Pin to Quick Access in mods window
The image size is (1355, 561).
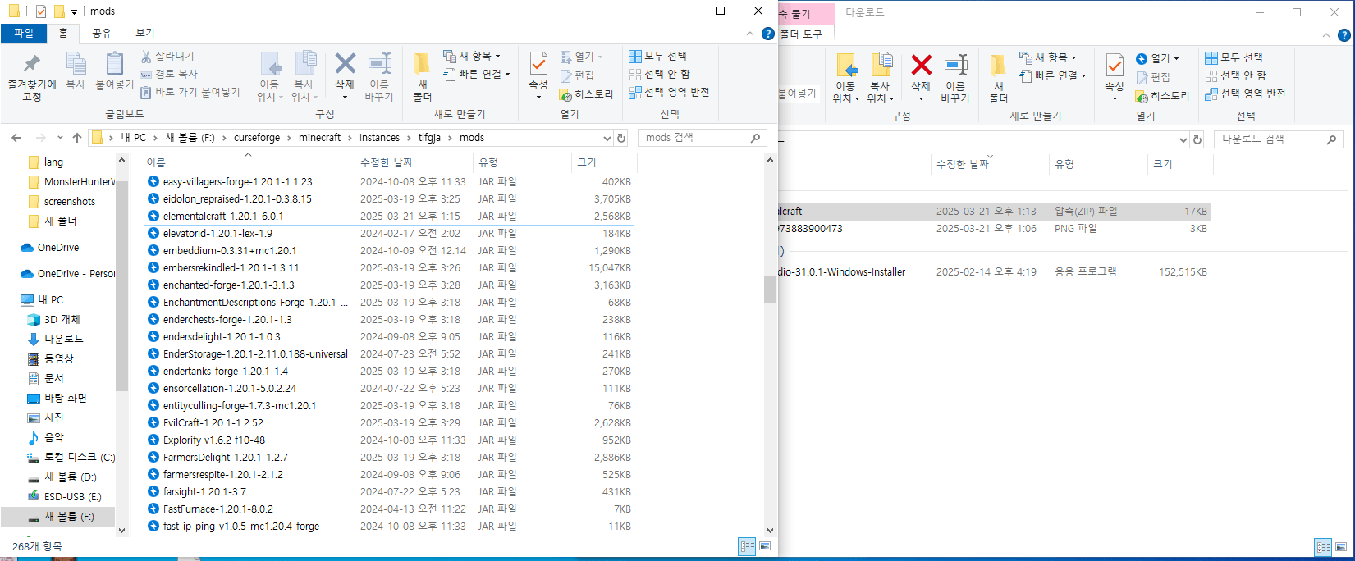(x=32, y=77)
